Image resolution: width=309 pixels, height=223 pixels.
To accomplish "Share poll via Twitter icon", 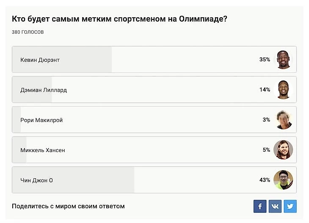I will click(x=290, y=206).
